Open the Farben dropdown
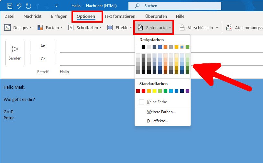Screen dimensions: 263x163 49,28
